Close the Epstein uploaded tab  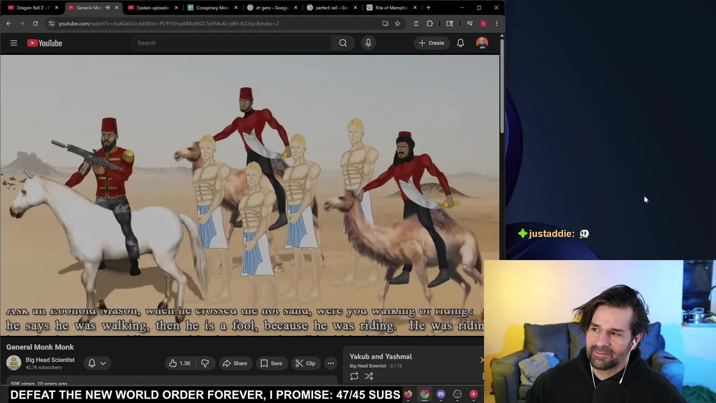(x=177, y=8)
